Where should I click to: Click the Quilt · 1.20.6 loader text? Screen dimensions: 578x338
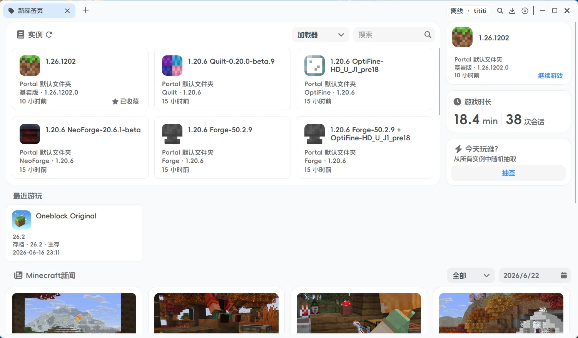click(x=182, y=93)
